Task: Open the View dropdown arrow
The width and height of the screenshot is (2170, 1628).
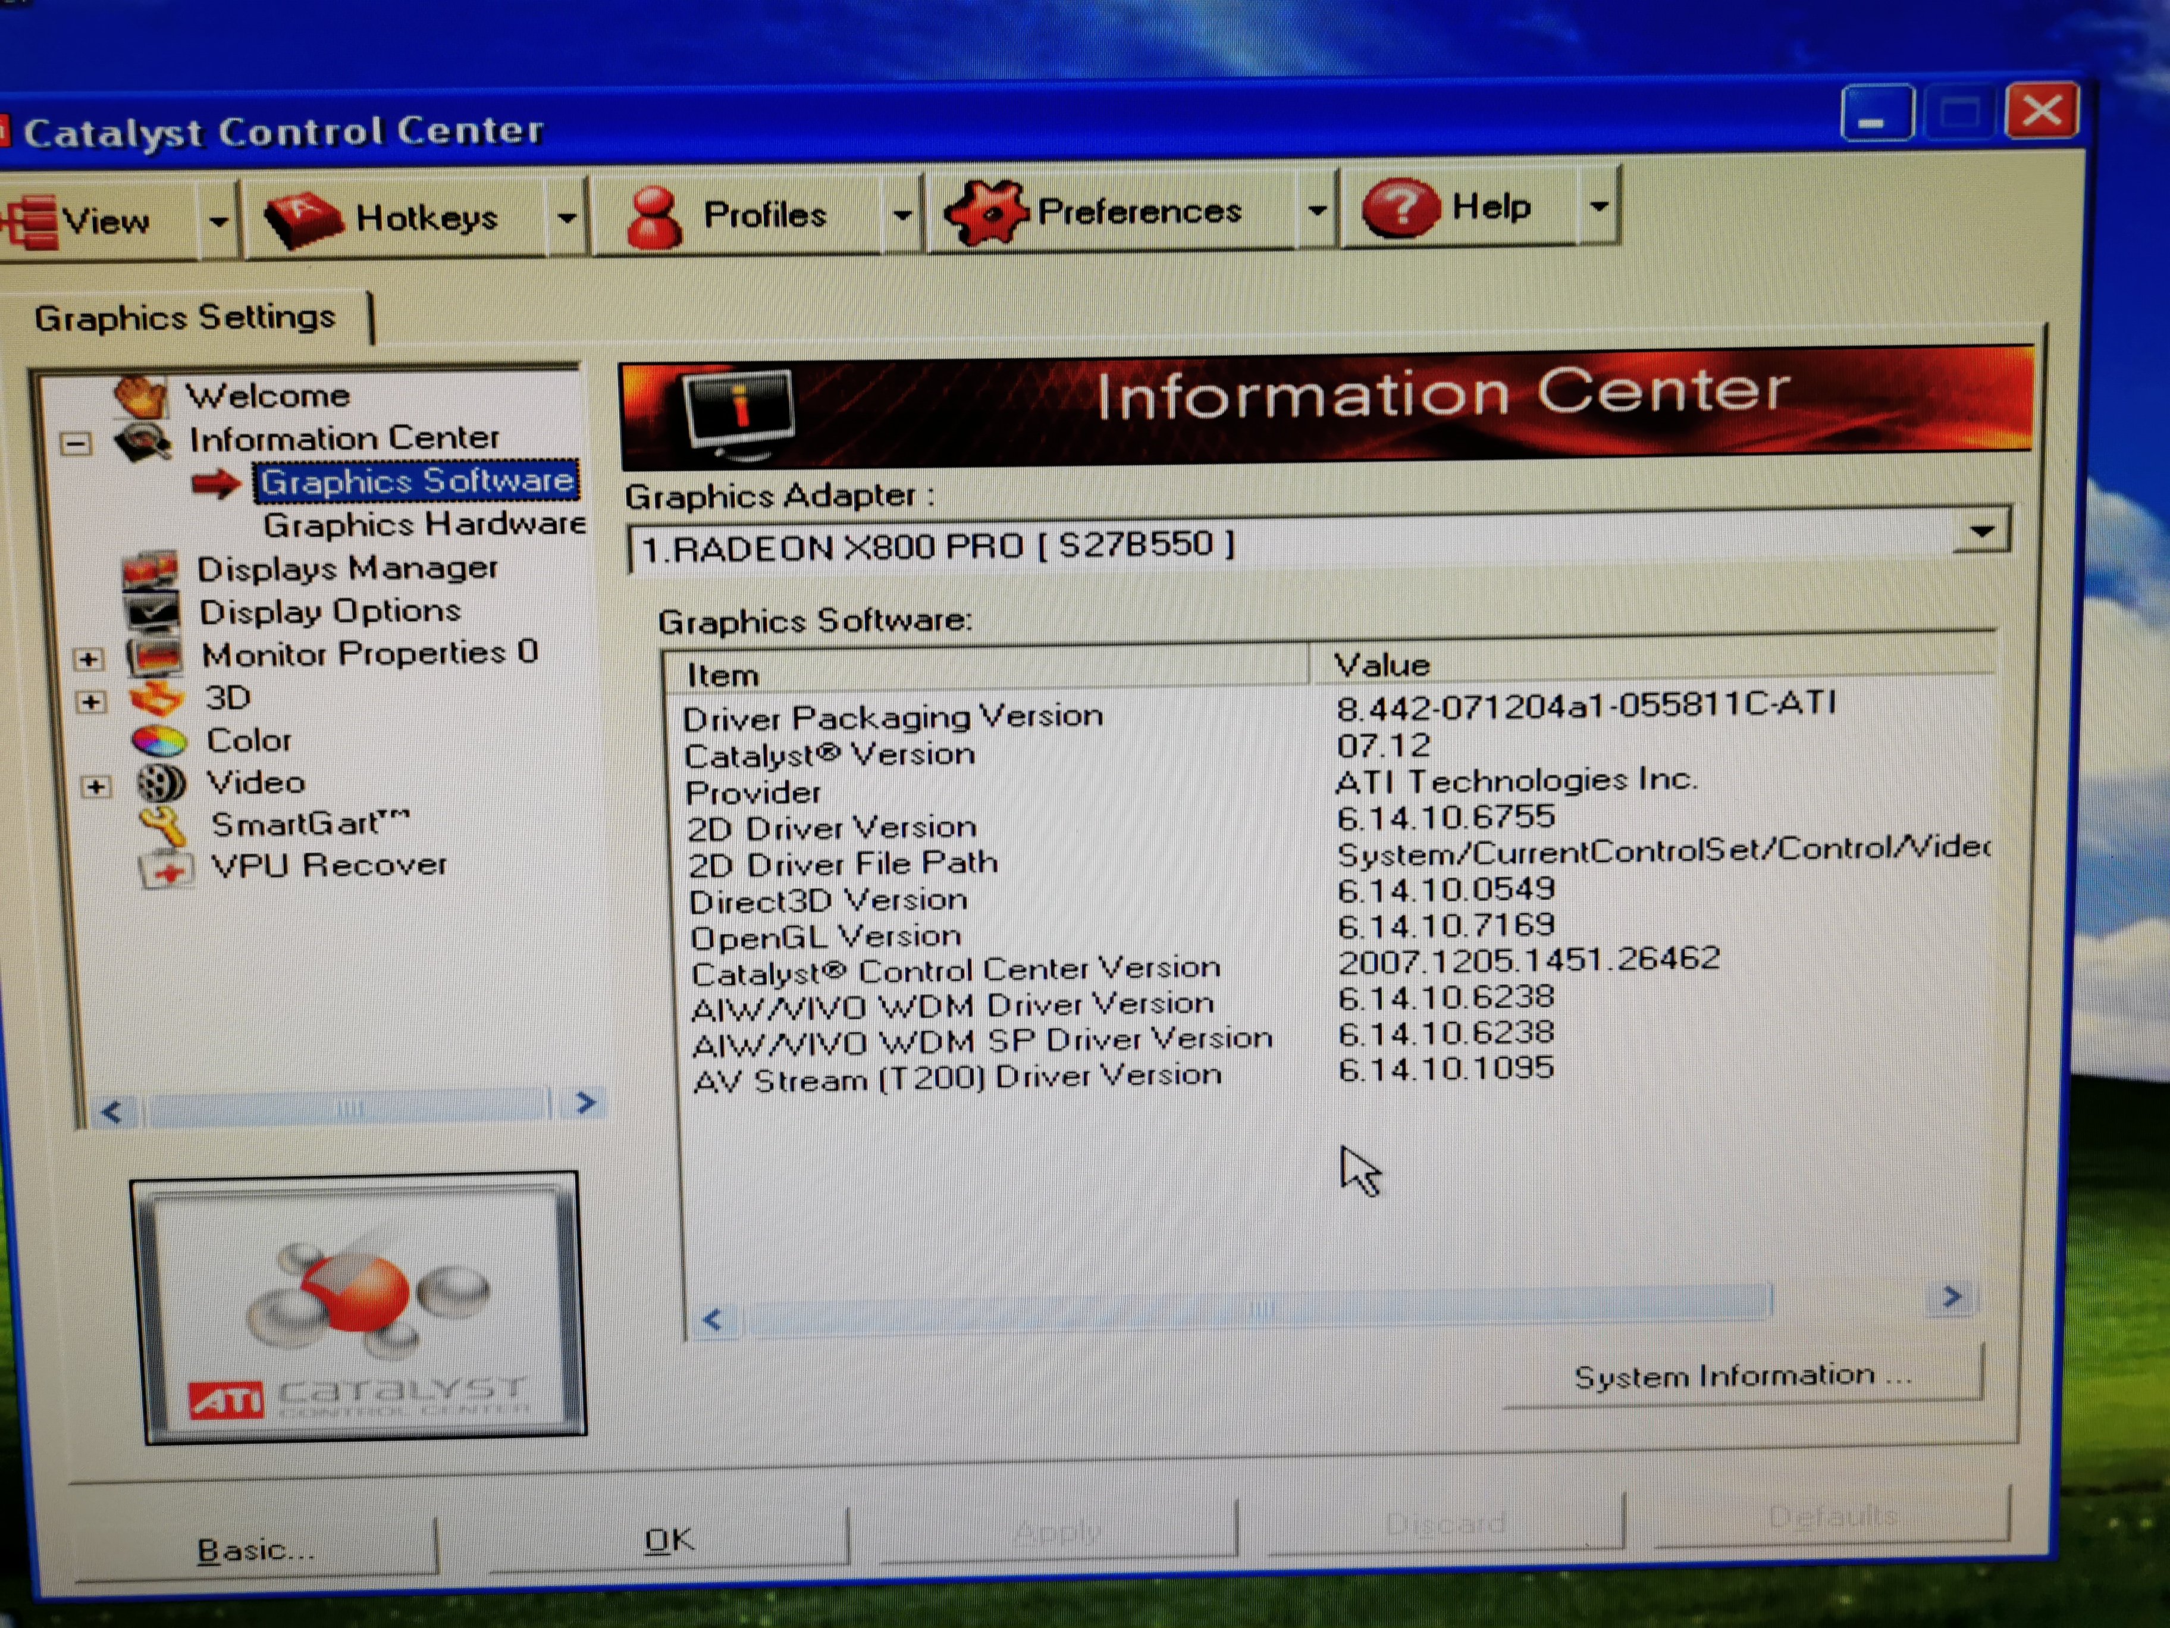Action: (x=219, y=222)
